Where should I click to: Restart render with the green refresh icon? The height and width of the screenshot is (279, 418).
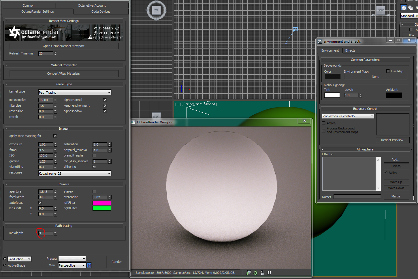coord(255,273)
